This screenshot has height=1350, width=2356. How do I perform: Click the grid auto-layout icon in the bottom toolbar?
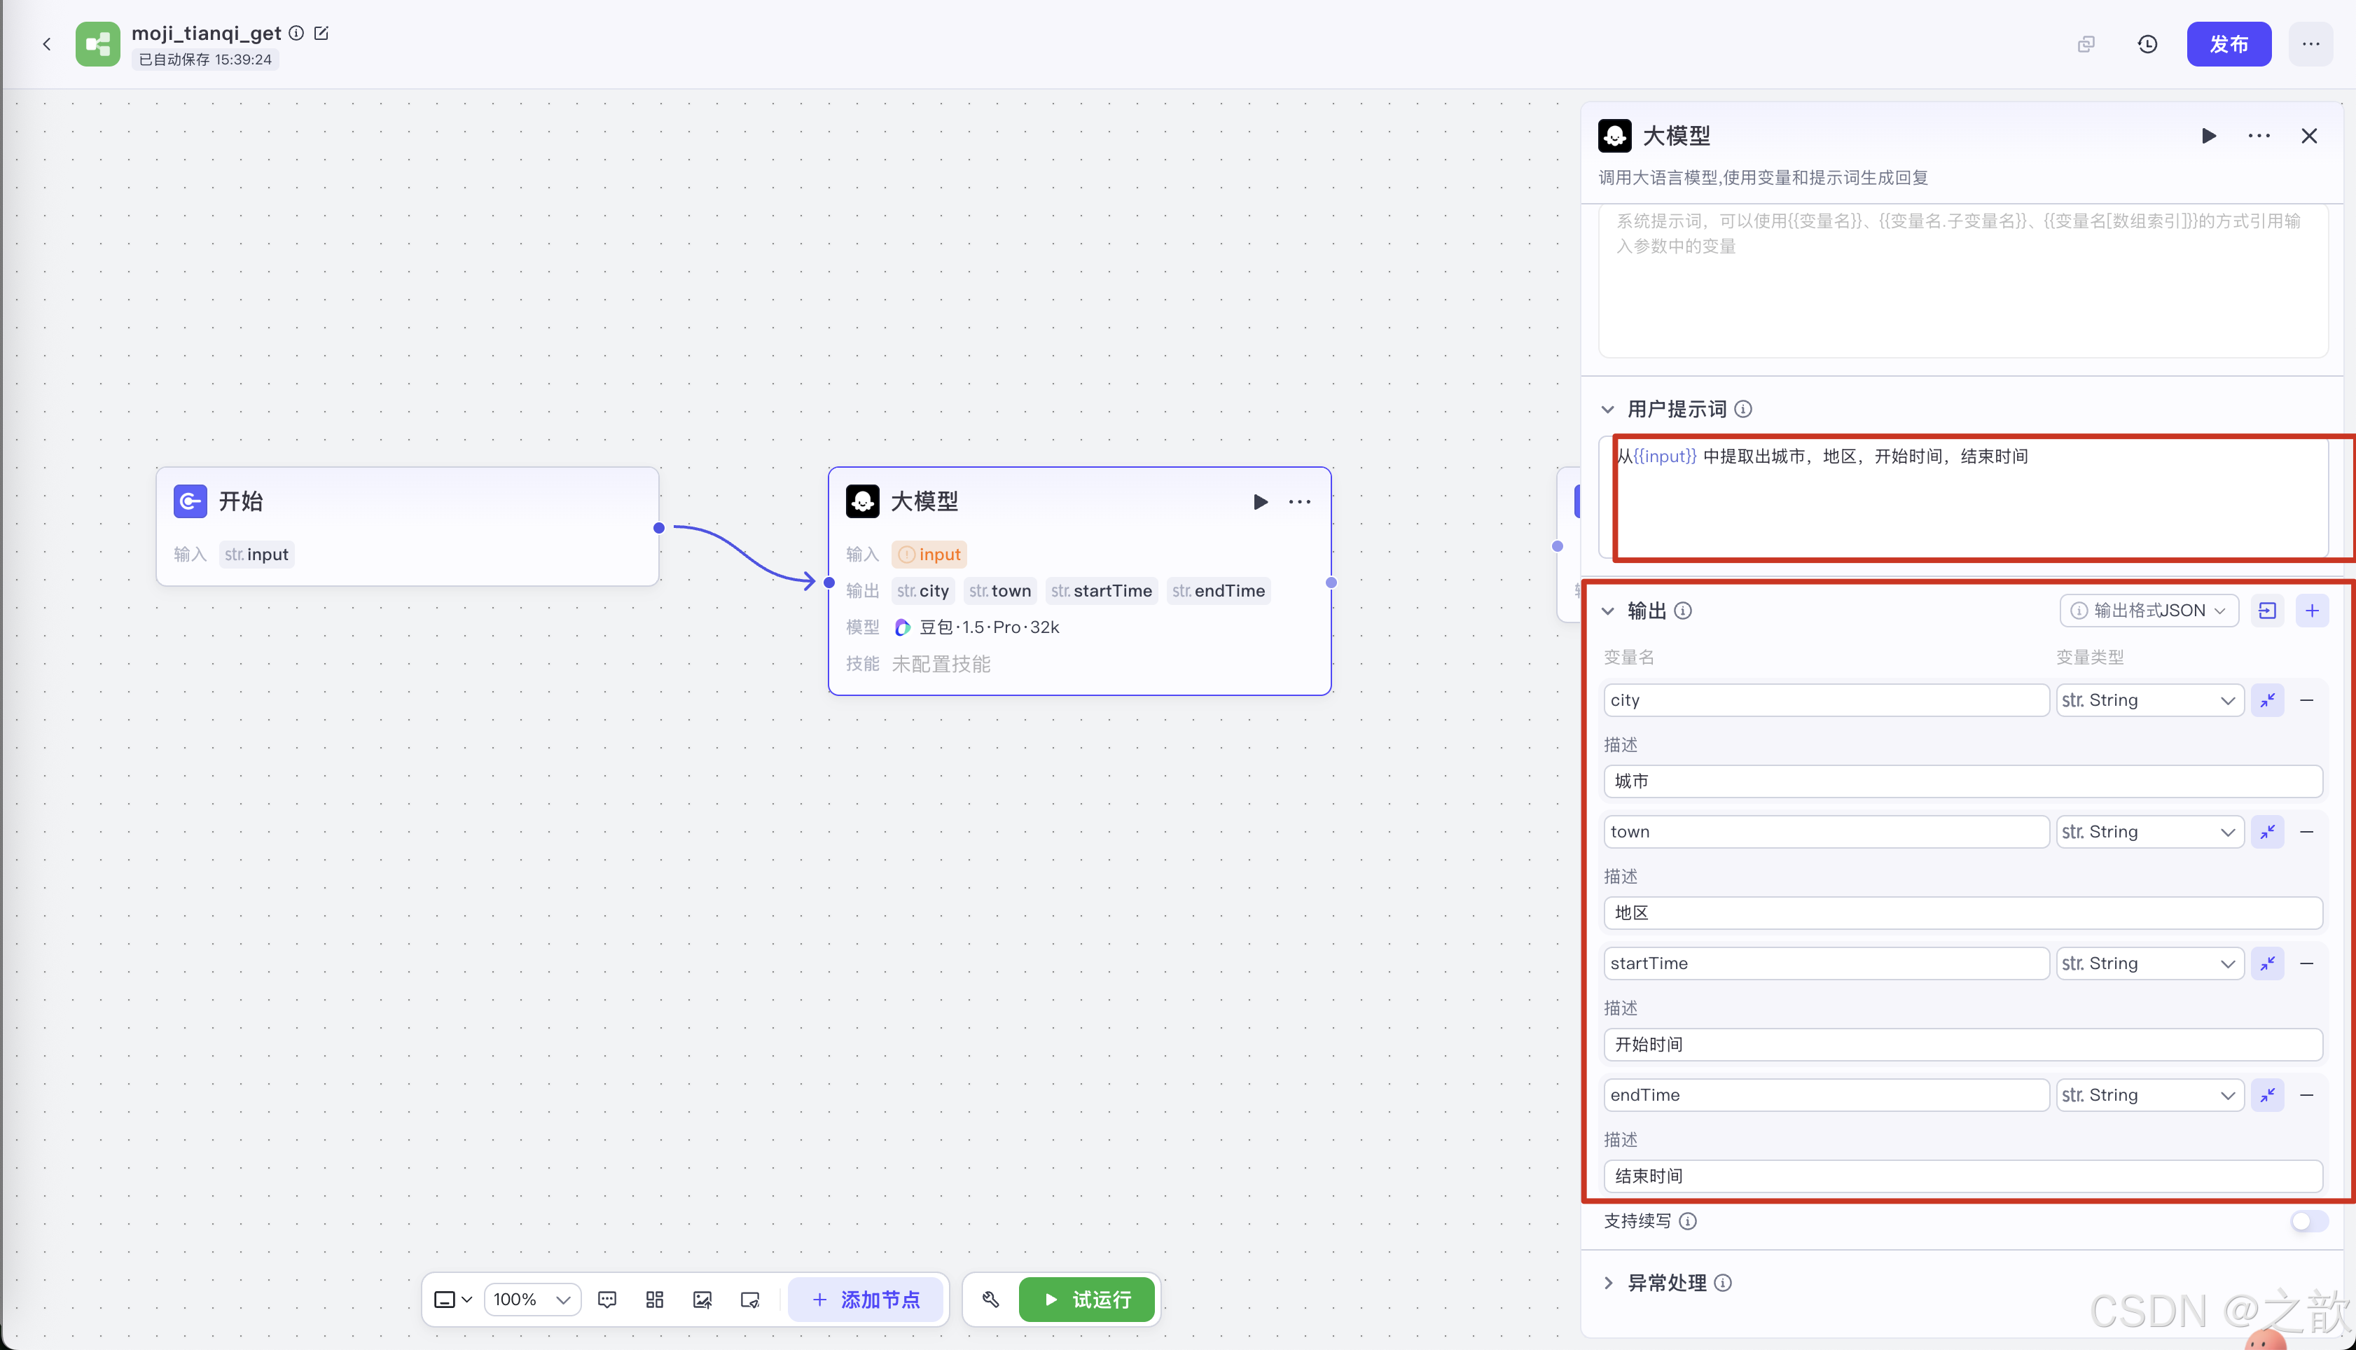pos(655,1299)
